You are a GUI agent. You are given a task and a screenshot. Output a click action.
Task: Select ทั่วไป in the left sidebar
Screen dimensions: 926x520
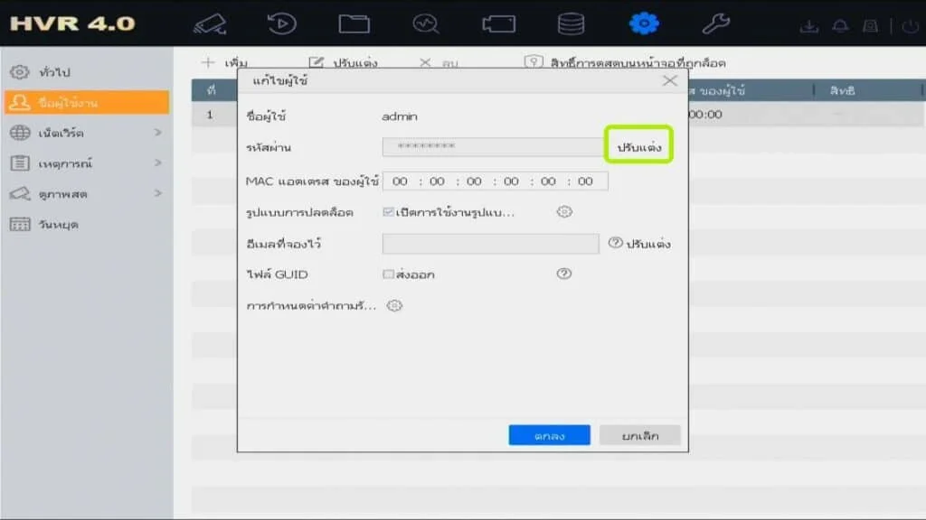[54, 71]
